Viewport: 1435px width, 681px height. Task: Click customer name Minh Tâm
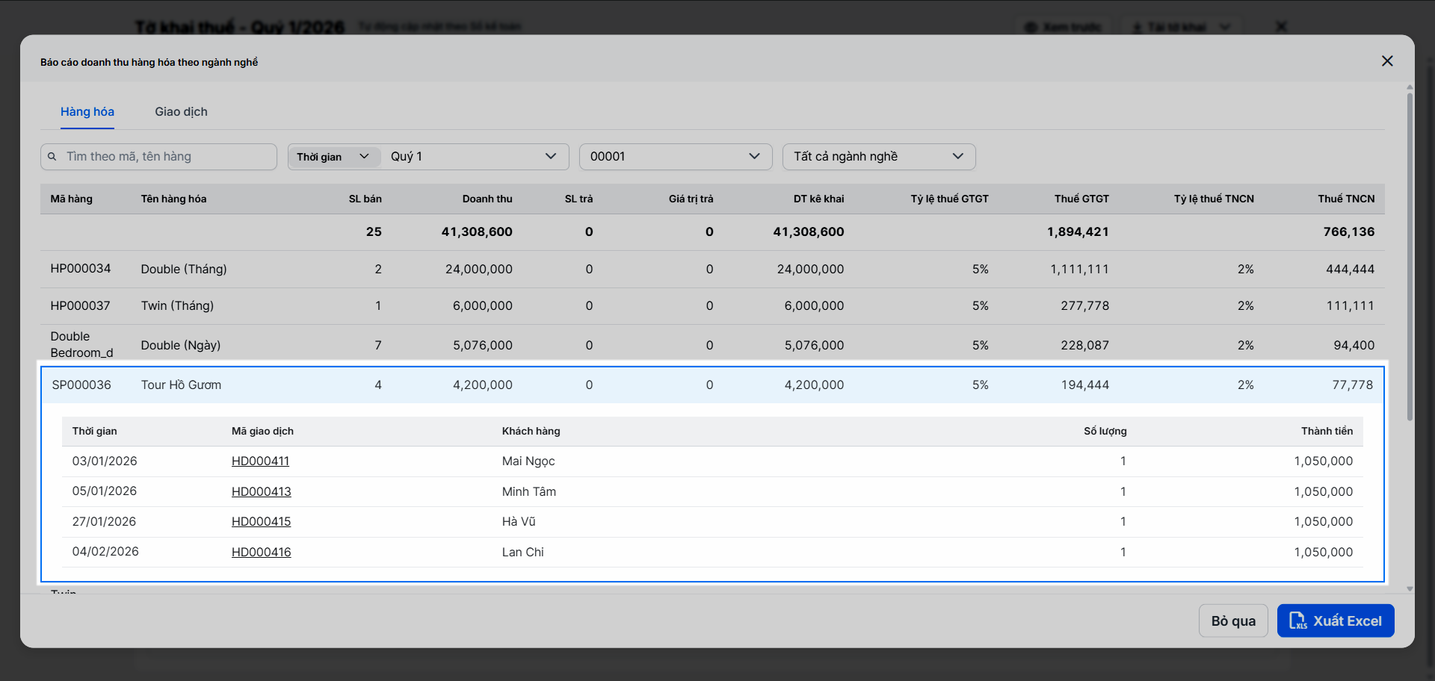click(529, 491)
